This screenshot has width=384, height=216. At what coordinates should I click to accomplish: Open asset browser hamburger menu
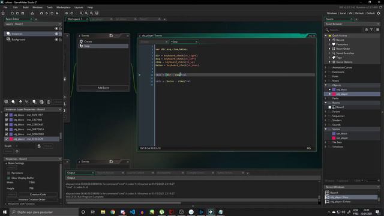(x=377, y=29)
